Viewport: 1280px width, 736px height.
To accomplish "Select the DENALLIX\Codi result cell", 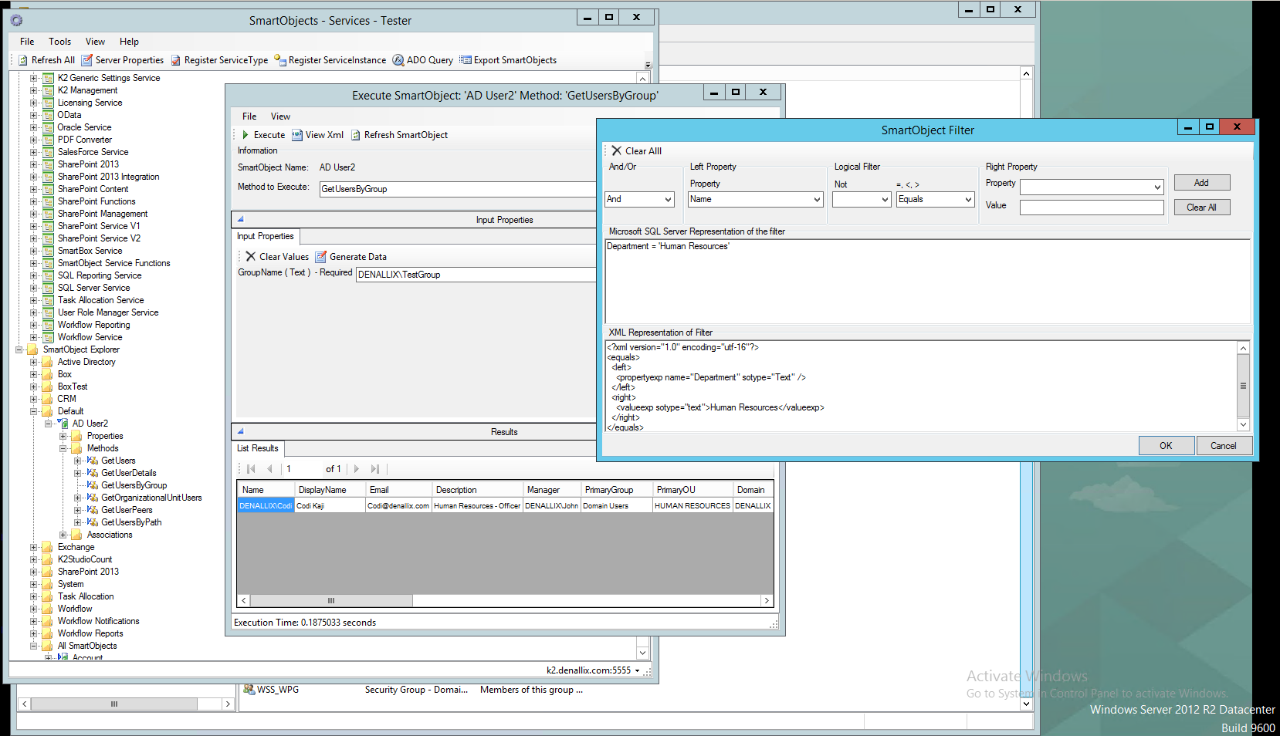I will [266, 506].
